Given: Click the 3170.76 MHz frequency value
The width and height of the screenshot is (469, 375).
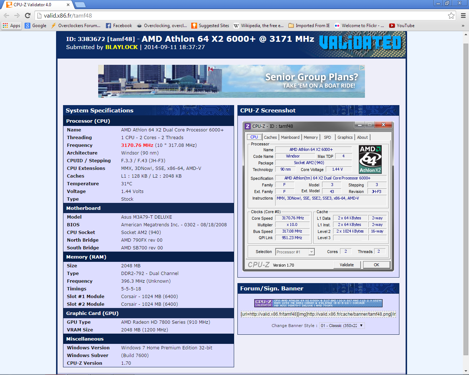Looking at the screenshot, I should pyautogui.click(x=137, y=145).
